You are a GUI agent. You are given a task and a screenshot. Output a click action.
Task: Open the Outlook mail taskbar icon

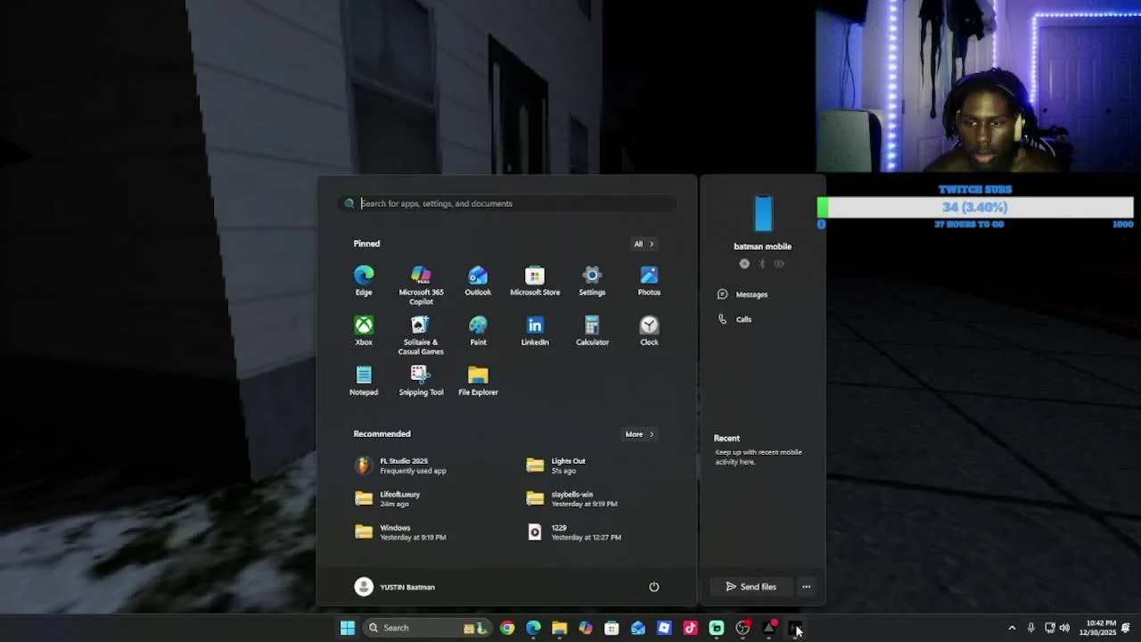638,628
